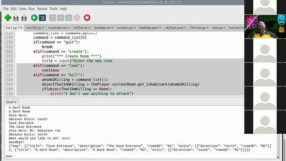The image size is (286, 161).
Task: Click the presenter's webcam video thumbnail
Action: click(x=265, y=26)
